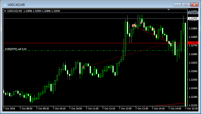Click the 1.32325 price scale label

[x=193, y=105]
